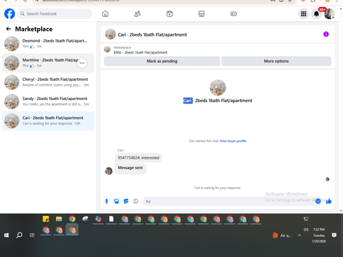Open Sticky Notes on taskbar
Viewport: 343px width, 257px height.
46,219
